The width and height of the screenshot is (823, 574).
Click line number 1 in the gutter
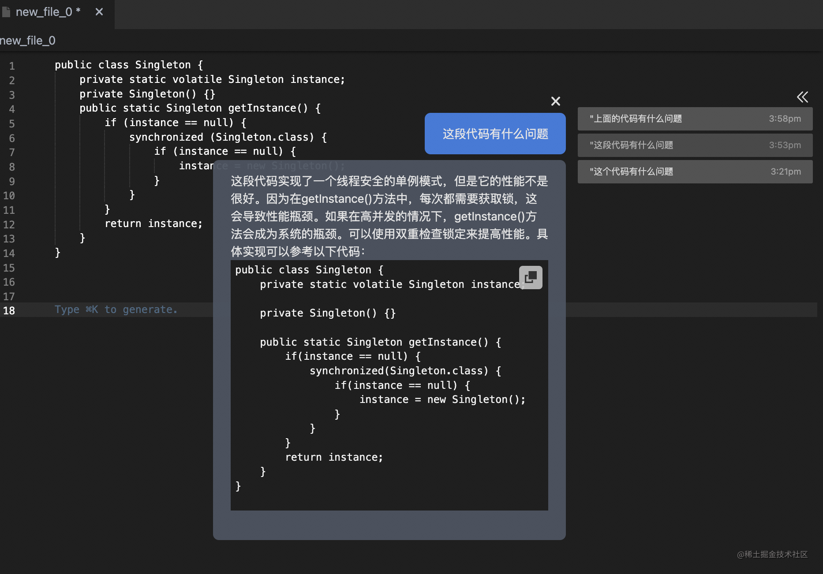(x=12, y=66)
